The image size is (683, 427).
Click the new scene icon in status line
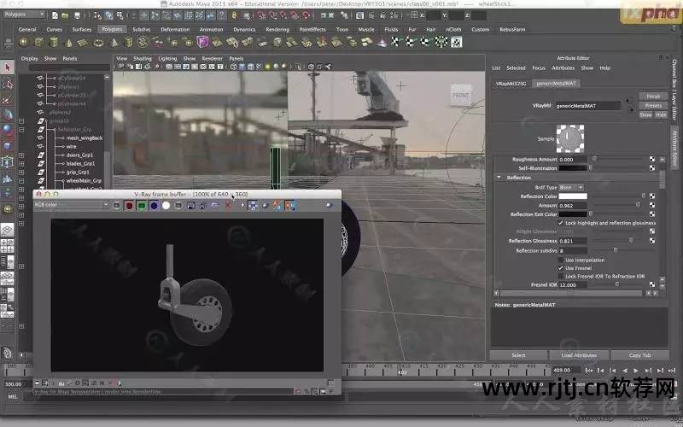click(x=55, y=15)
